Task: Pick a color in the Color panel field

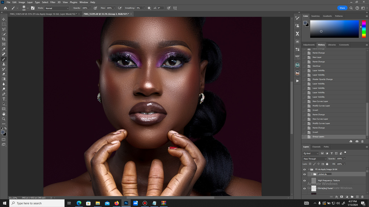Action: pyautogui.click(x=334, y=29)
